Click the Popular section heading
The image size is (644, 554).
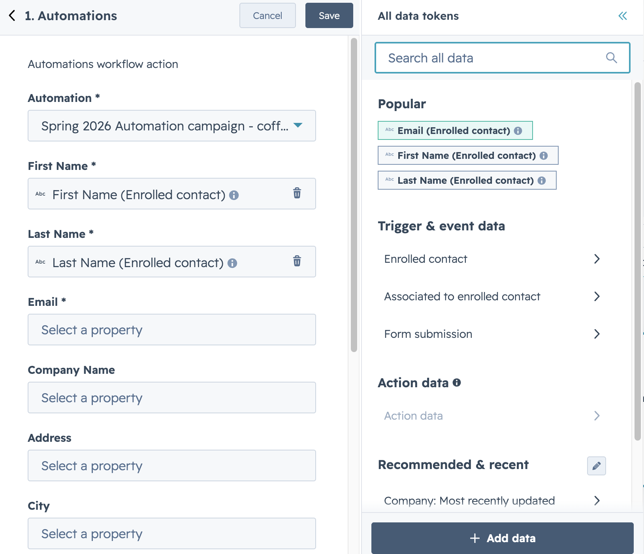[402, 104]
